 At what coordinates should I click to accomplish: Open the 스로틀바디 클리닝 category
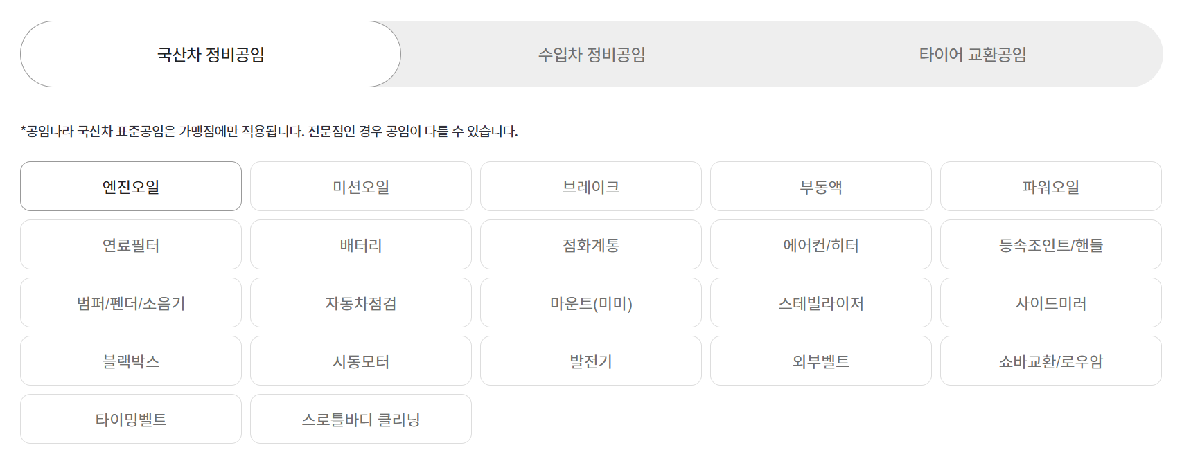[361, 418]
